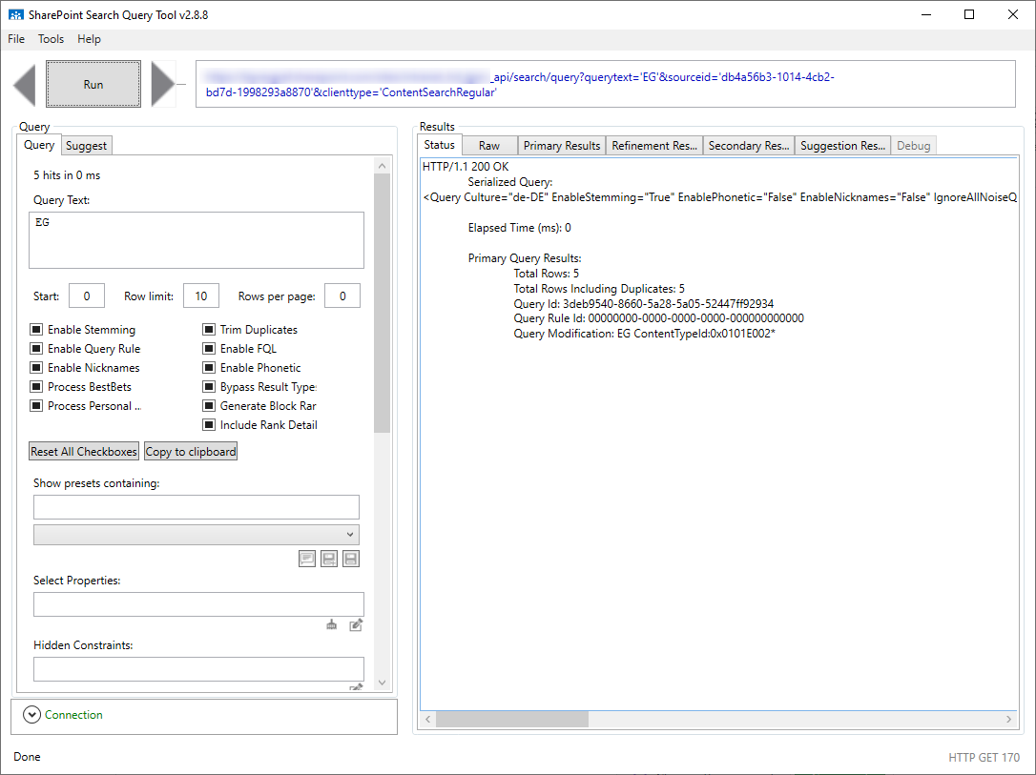1036x775 pixels.
Task: Click the next query arrow right of Run
Action: [x=161, y=84]
